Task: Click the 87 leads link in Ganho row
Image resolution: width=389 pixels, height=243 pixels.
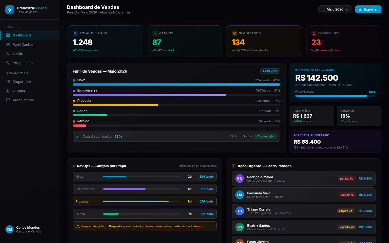Action: (207, 214)
